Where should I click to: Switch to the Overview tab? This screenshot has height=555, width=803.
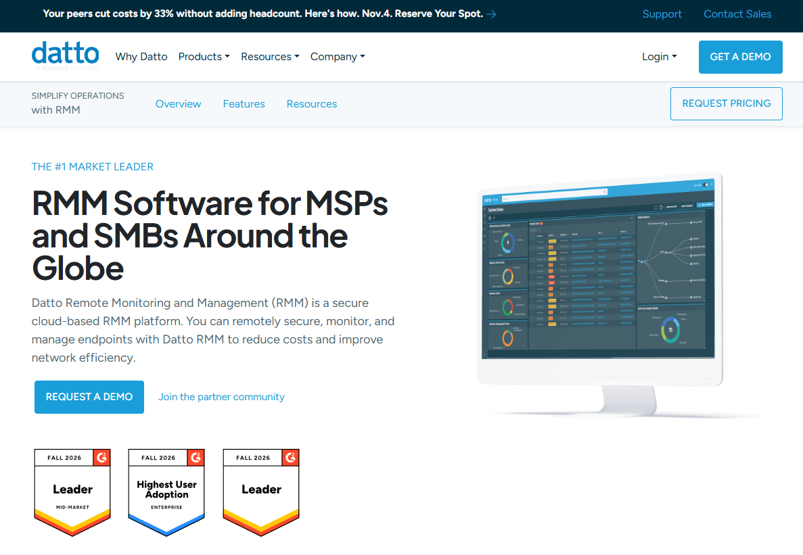pos(178,104)
